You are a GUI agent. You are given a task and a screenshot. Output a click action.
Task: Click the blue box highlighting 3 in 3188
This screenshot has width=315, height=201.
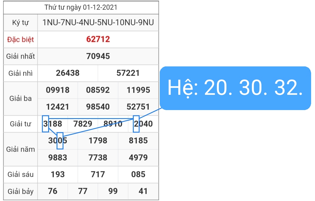tap(45, 124)
